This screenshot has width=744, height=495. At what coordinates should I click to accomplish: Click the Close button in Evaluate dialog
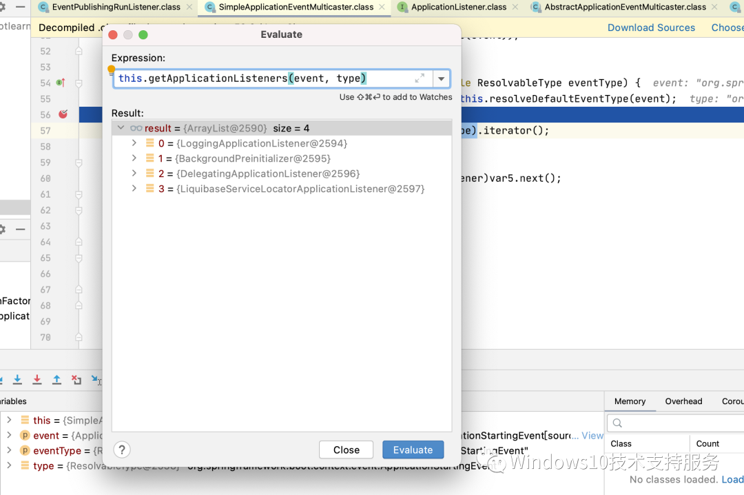click(347, 450)
